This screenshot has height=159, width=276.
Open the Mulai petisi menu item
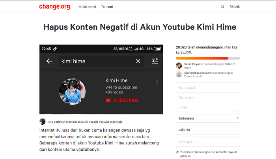[x=87, y=7]
